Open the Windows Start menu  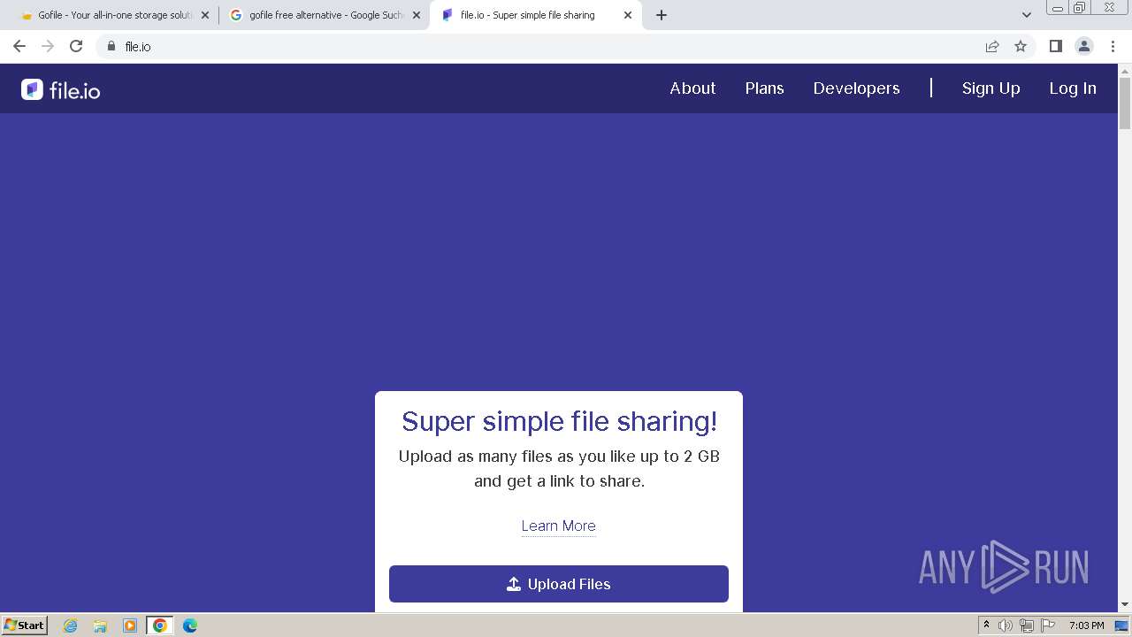tap(25, 625)
